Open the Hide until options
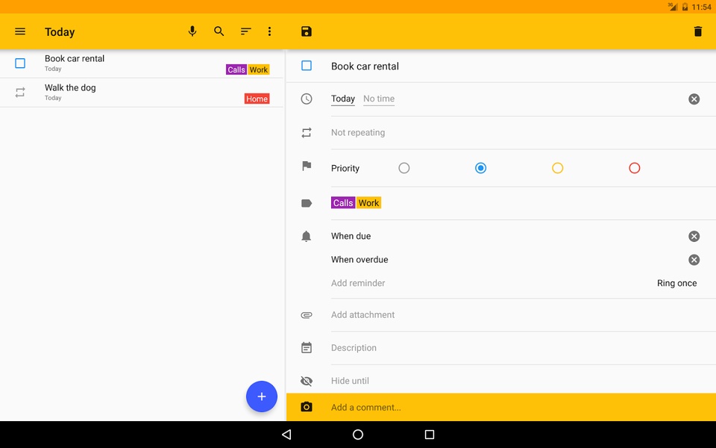Image resolution: width=716 pixels, height=448 pixels. (x=351, y=381)
